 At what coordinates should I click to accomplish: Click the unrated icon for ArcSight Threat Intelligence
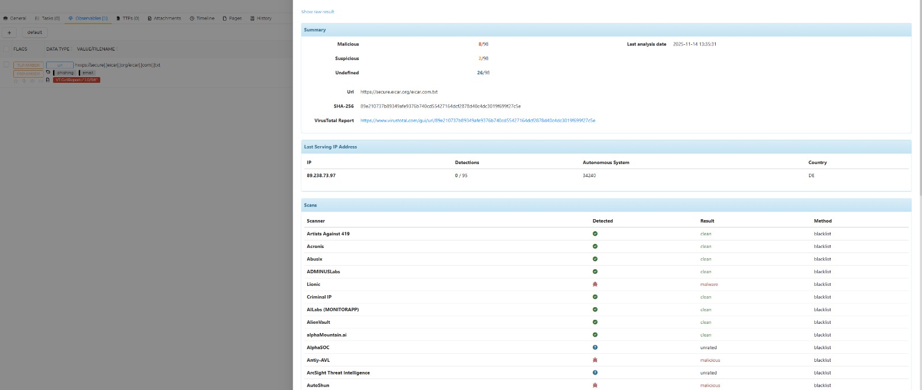click(x=595, y=373)
